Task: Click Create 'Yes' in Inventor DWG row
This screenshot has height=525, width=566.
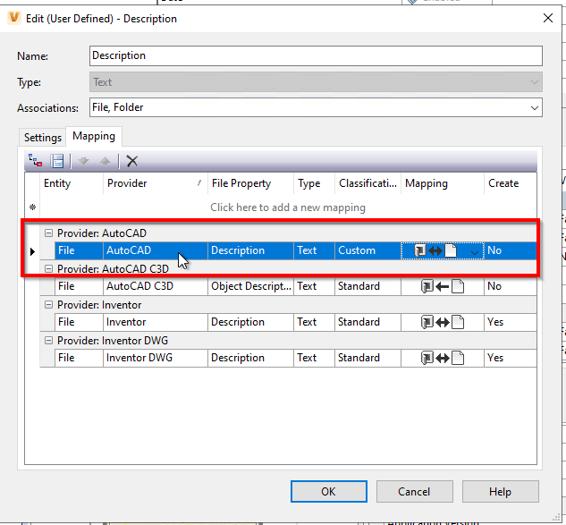Action: (x=510, y=358)
